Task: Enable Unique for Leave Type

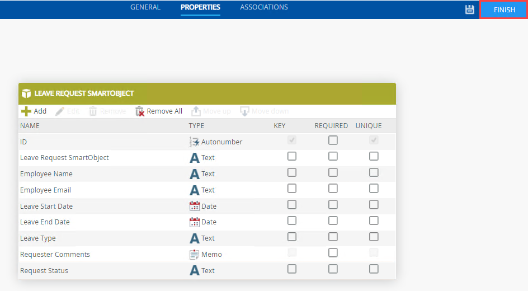Action: pyautogui.click(x=374, y=237)
